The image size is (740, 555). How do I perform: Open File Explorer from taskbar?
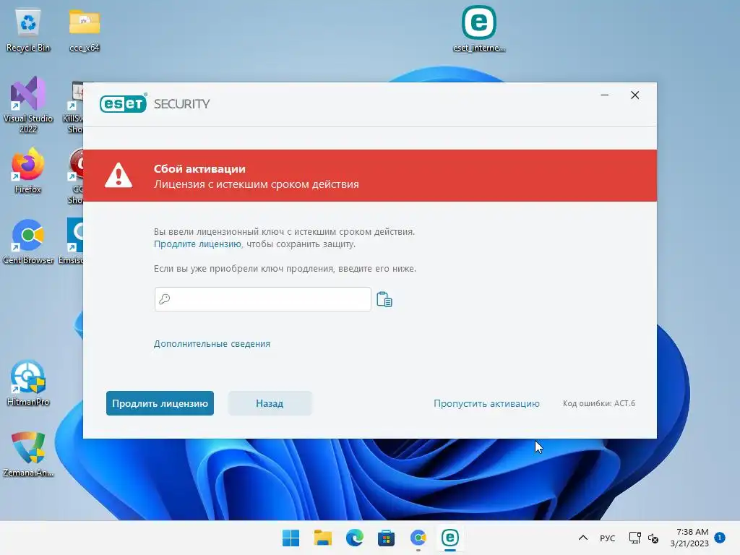323,538
